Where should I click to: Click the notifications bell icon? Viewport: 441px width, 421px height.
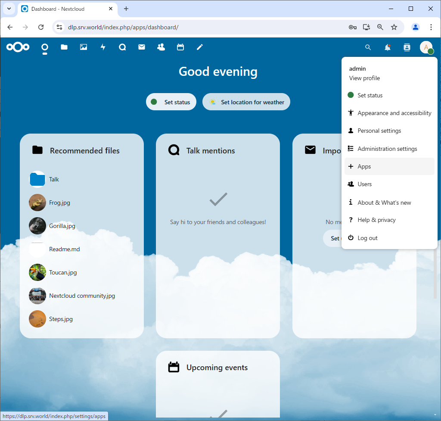pyautogui.click(x=388, y=47)
